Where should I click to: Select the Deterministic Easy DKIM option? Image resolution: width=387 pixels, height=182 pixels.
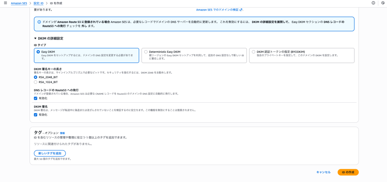tap(146, 52)
